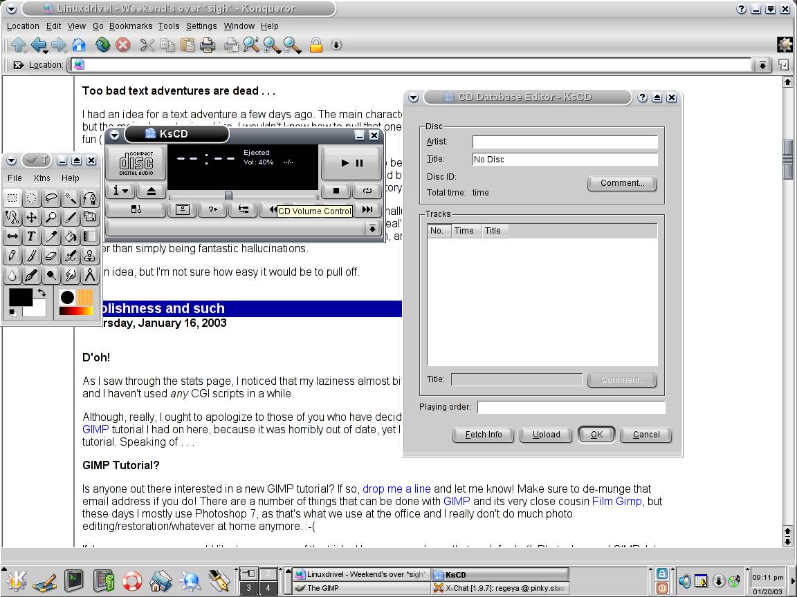This screenshot has height=597, width=797.
Task: Select the Transform tool in GIMP toolbox
Action: pyautogui.click(x=89, y=217)
